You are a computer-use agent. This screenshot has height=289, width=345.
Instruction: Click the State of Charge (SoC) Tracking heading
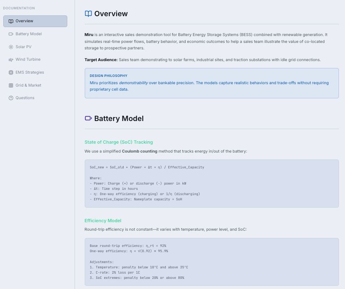pos(119,142)
